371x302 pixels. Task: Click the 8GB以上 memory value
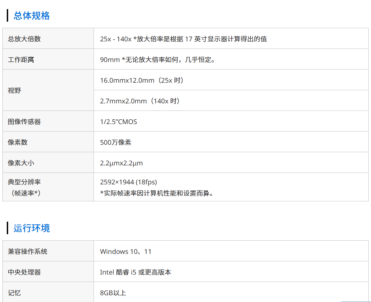pos(113,293)
